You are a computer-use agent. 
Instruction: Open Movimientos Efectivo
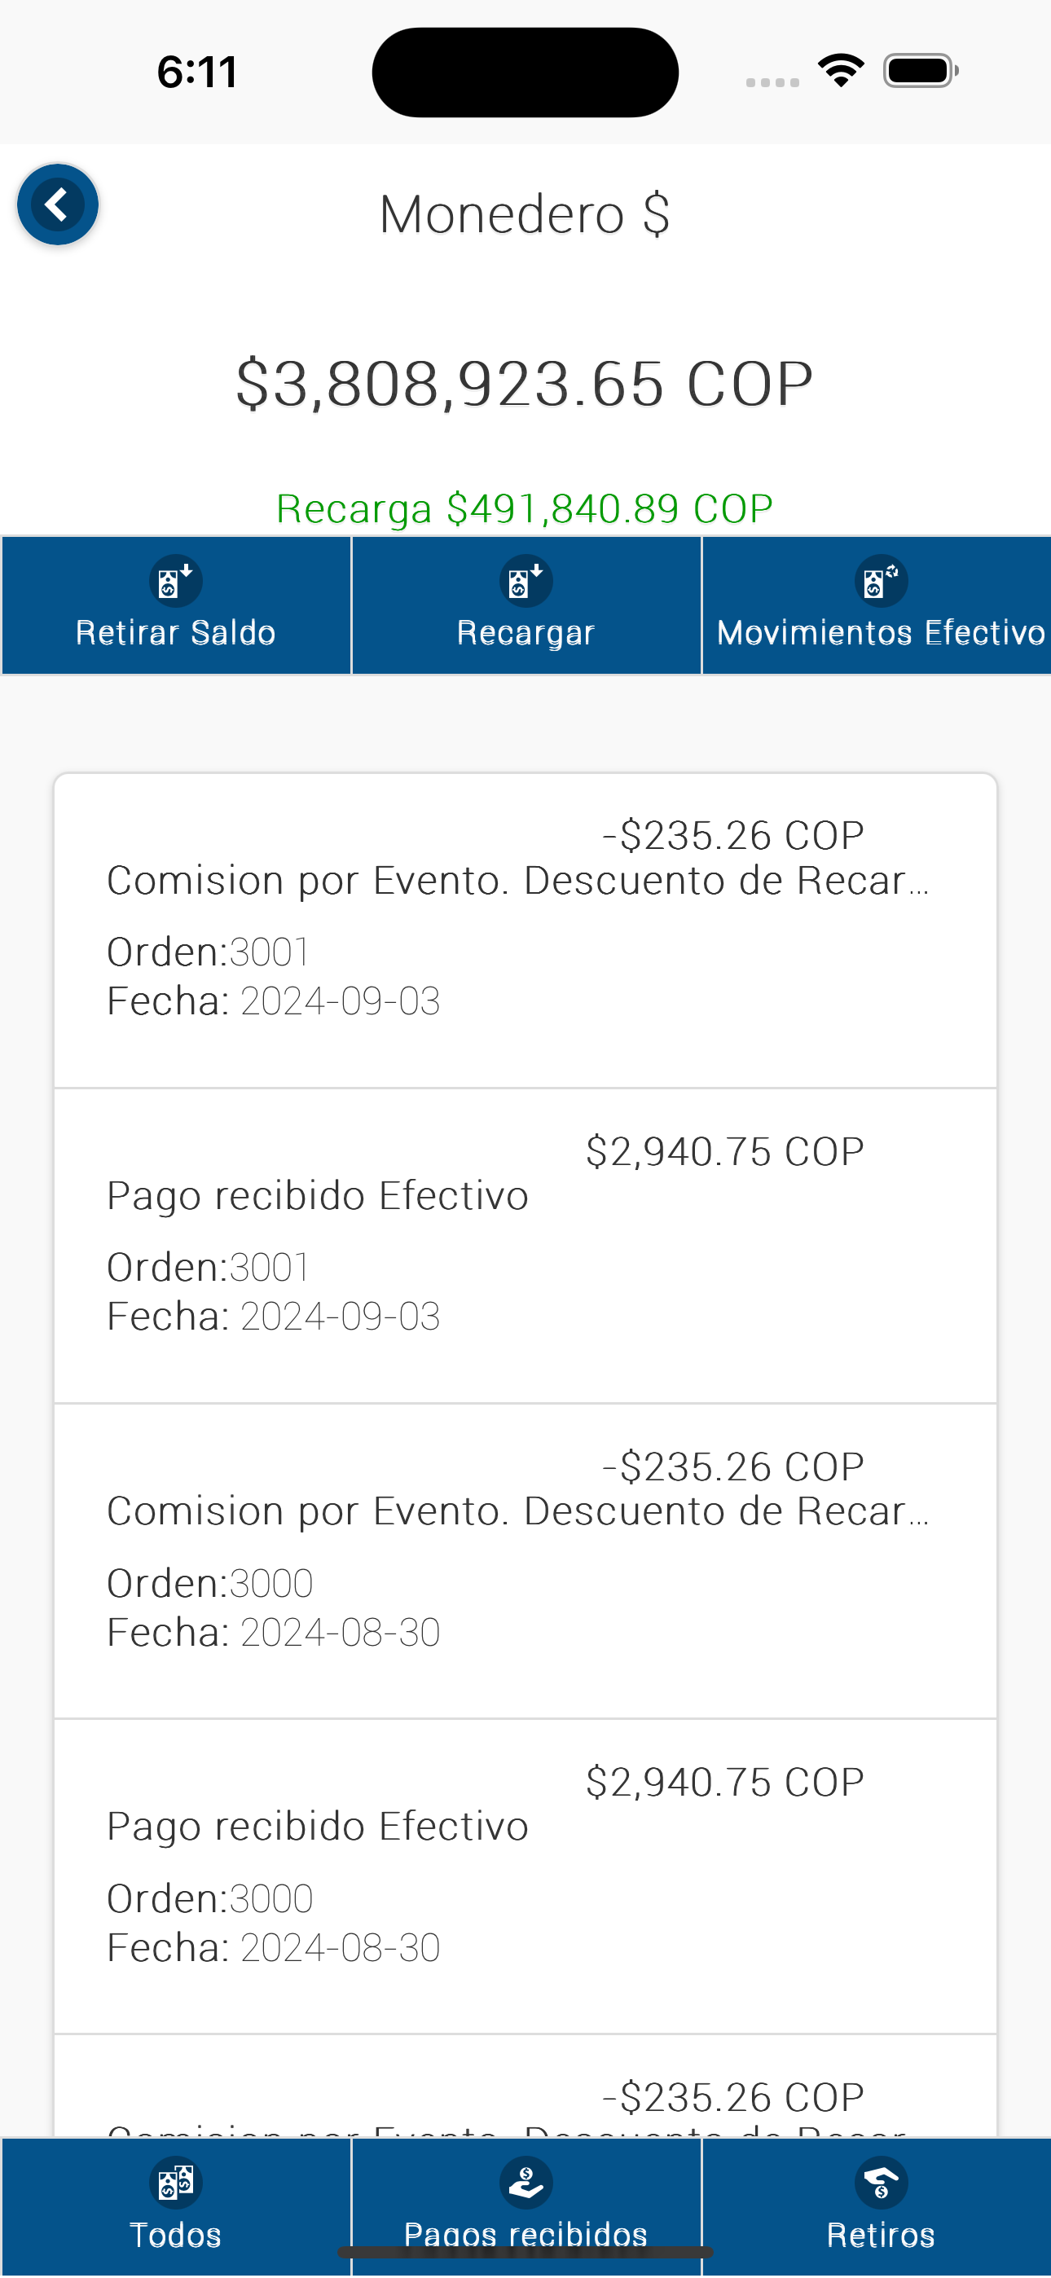pos(880,632)
